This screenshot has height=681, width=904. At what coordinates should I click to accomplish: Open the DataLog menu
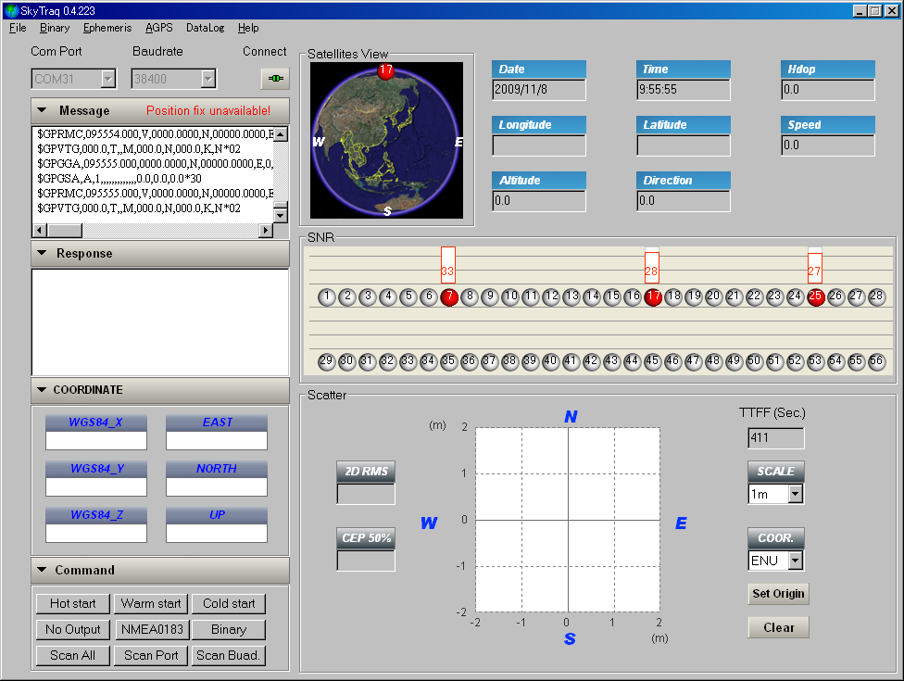point(206,28)
